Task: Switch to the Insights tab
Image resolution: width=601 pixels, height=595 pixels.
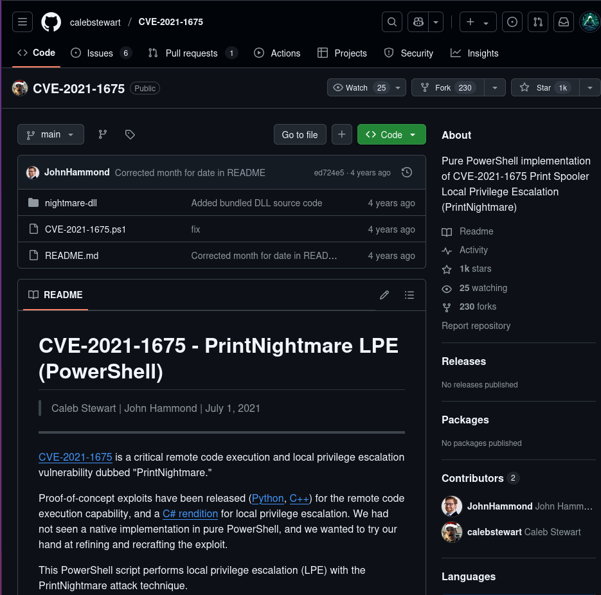Action: [x=474, y=53]
